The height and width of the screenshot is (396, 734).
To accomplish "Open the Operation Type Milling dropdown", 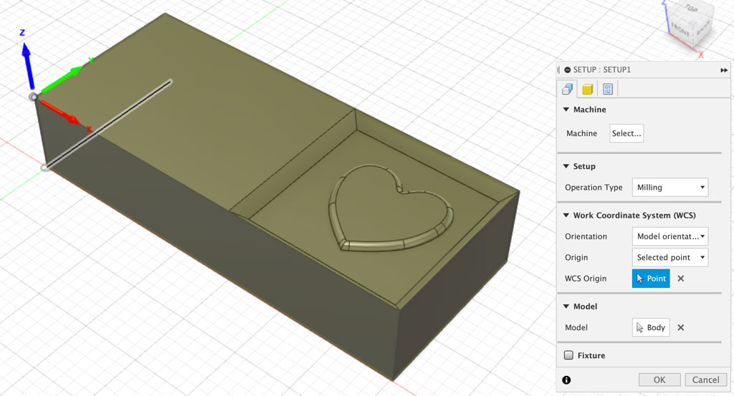I will (670, 187).
